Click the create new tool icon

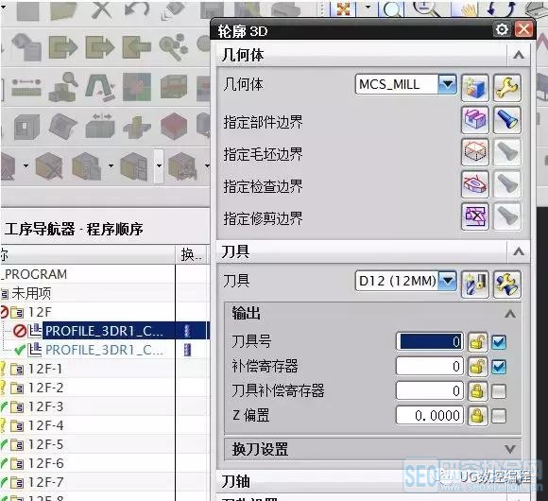[474, 284]
